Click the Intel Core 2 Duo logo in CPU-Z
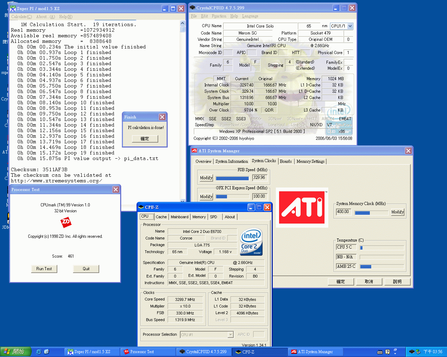This screenshot has height=357, width=447. tap(251, 242)
